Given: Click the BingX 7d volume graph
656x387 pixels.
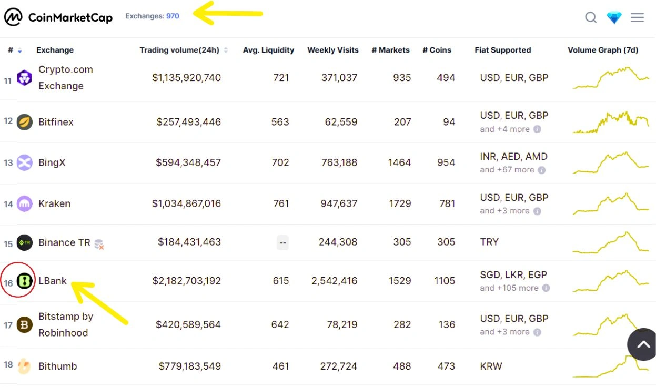Looking at the screenshot, I should coord(611,162).
